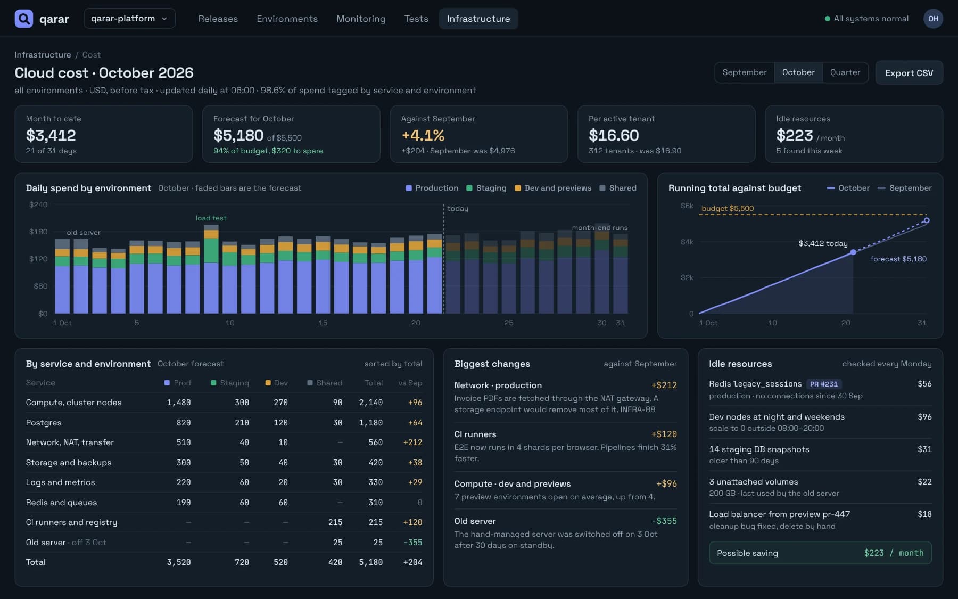Viewport: 958px width, 599px height.
Task: Toggle October line in budget legend
Action: coord(848,188)
